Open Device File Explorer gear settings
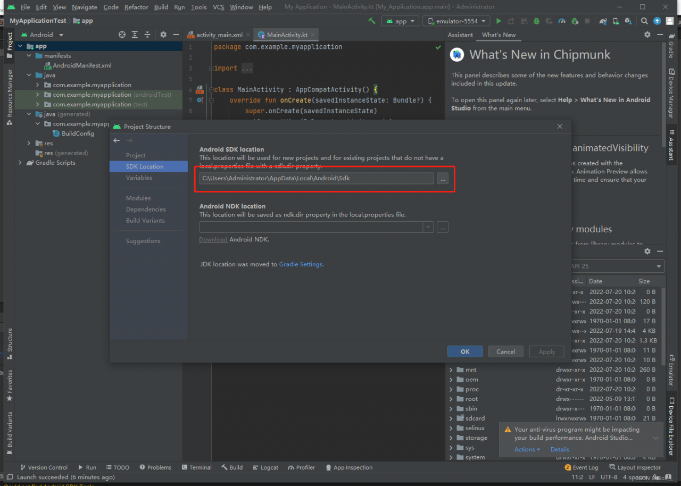The image size is (681, 486). [647, 252]
